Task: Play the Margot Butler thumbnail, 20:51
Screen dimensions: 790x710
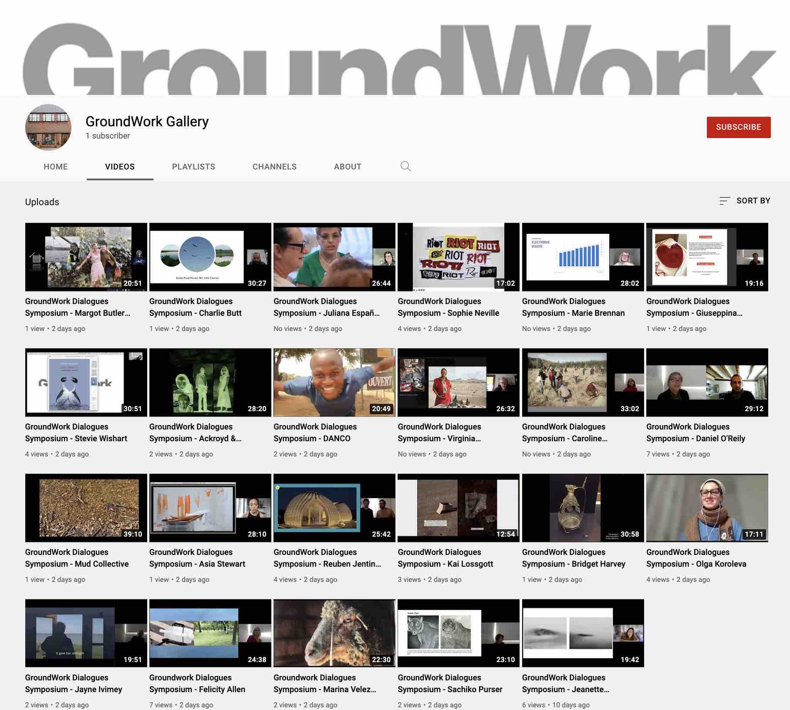Action: 86,257
